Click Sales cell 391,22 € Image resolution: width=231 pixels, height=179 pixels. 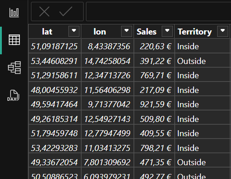pos(154,61)
